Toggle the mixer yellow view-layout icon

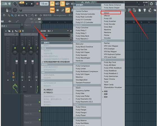pyautogui.click(x=20, y=31)
